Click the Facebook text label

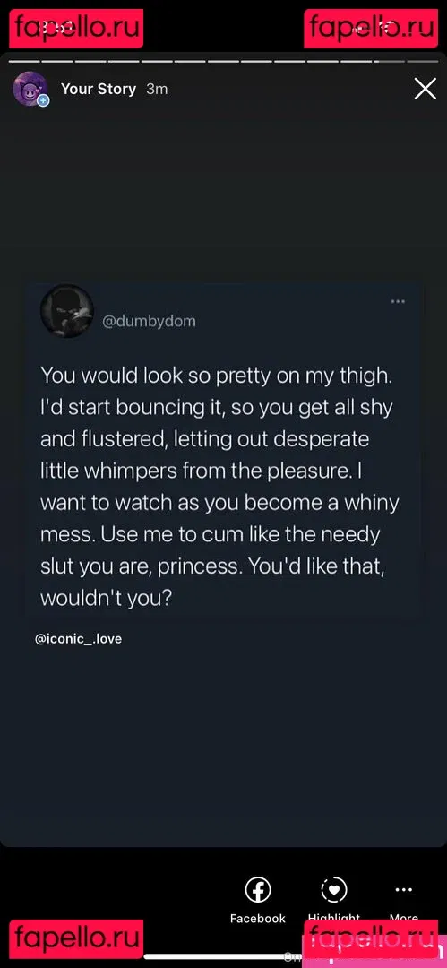[258, 918]
